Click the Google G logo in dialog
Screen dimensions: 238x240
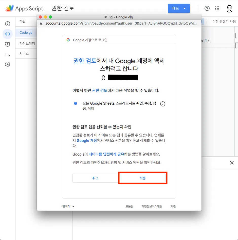point(68,40)
